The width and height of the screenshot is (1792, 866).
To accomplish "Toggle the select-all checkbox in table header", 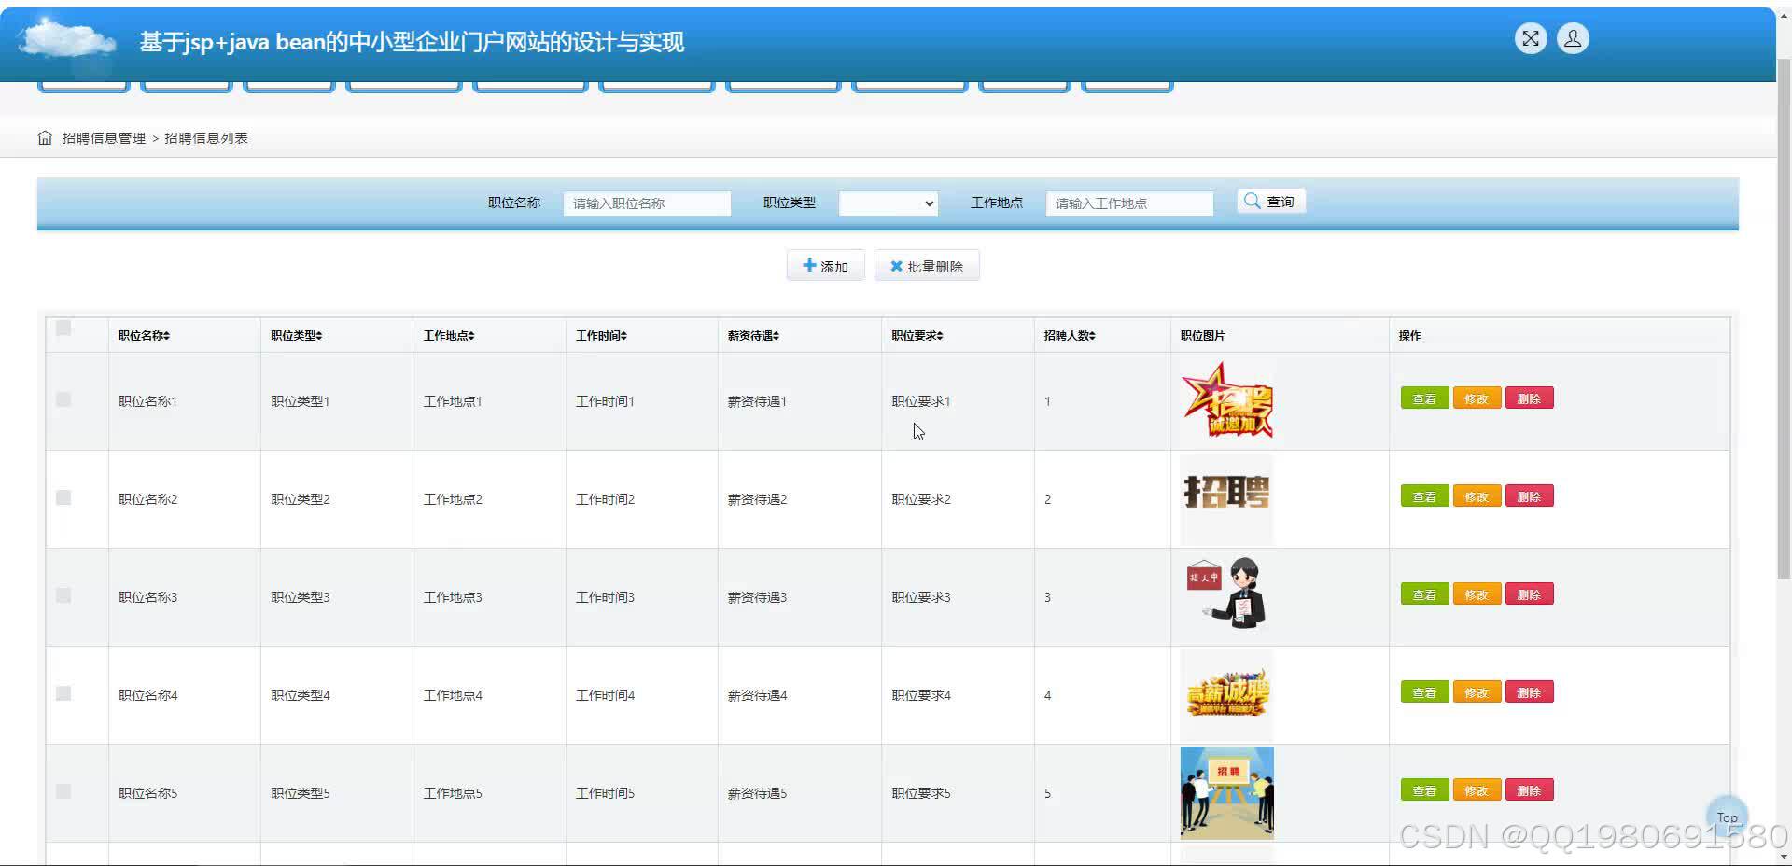I will [x=63, y=328].
